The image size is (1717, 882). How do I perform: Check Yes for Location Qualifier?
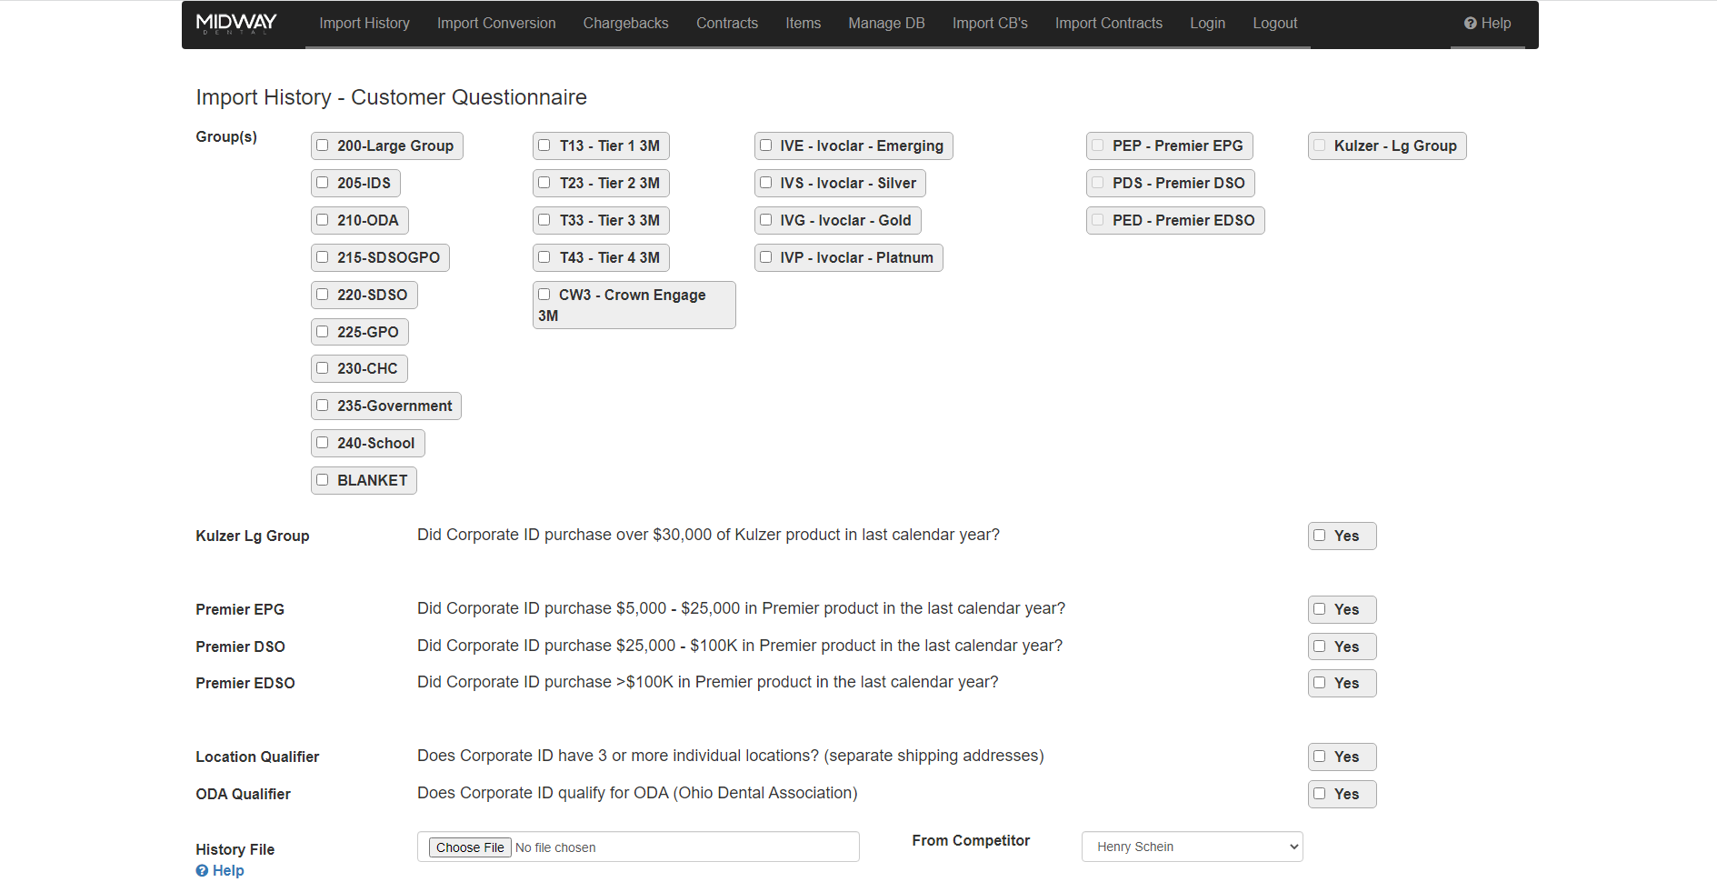[1320, 757]
